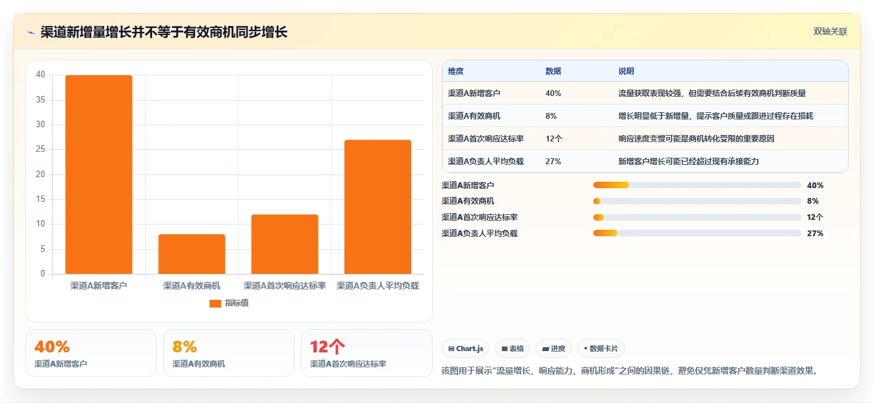
Task: Click the progress bar for 渠道A有效商机
Action: coord(697,201)
